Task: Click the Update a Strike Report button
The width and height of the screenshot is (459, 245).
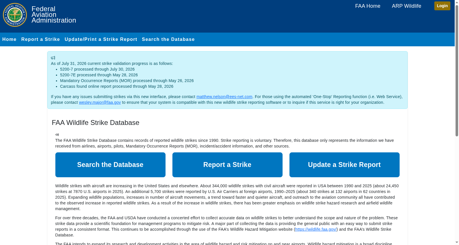Action: [x=345, y=165]
